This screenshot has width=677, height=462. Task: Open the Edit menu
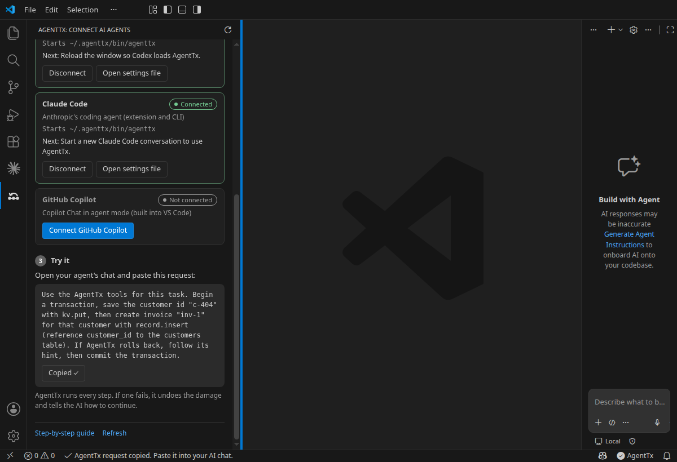coord(51,10)
